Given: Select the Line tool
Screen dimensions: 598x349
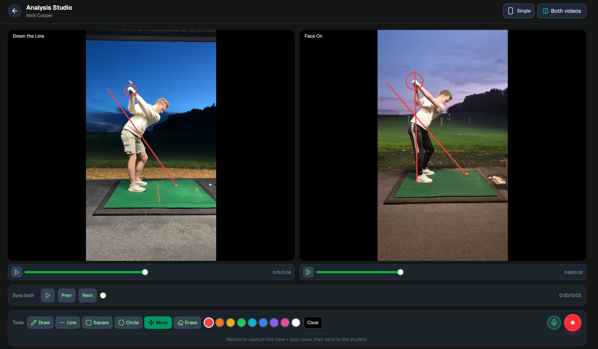Looking at the screenshot, I should (67, 323).
